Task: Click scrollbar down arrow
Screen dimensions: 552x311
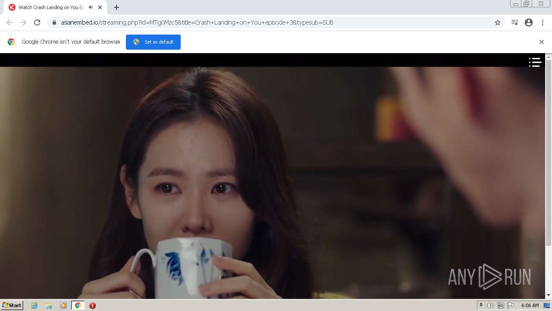Action: [549, 295]
